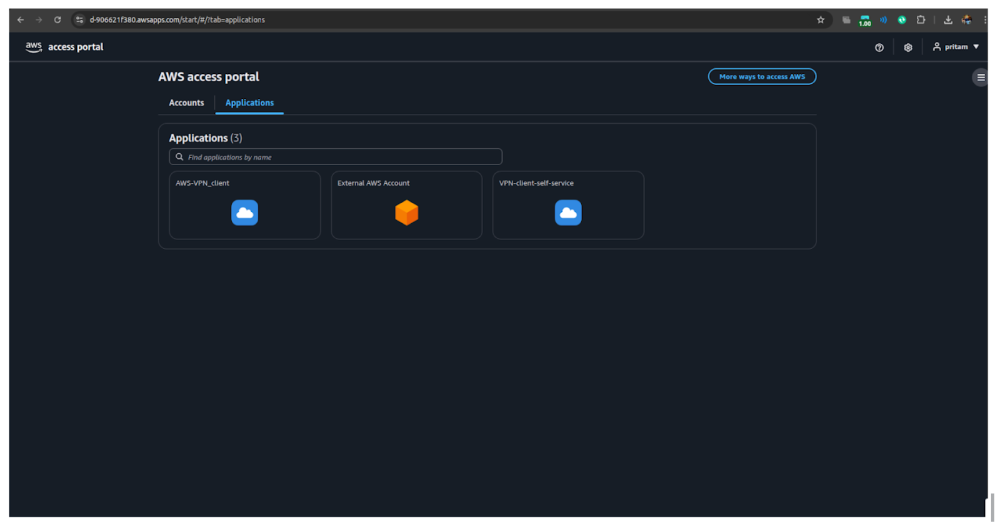Open the help question mark icon

[879, 48]
